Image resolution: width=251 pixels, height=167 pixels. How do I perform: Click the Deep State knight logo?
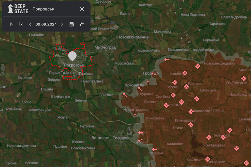pyautogui.click(x=10, y=9)
